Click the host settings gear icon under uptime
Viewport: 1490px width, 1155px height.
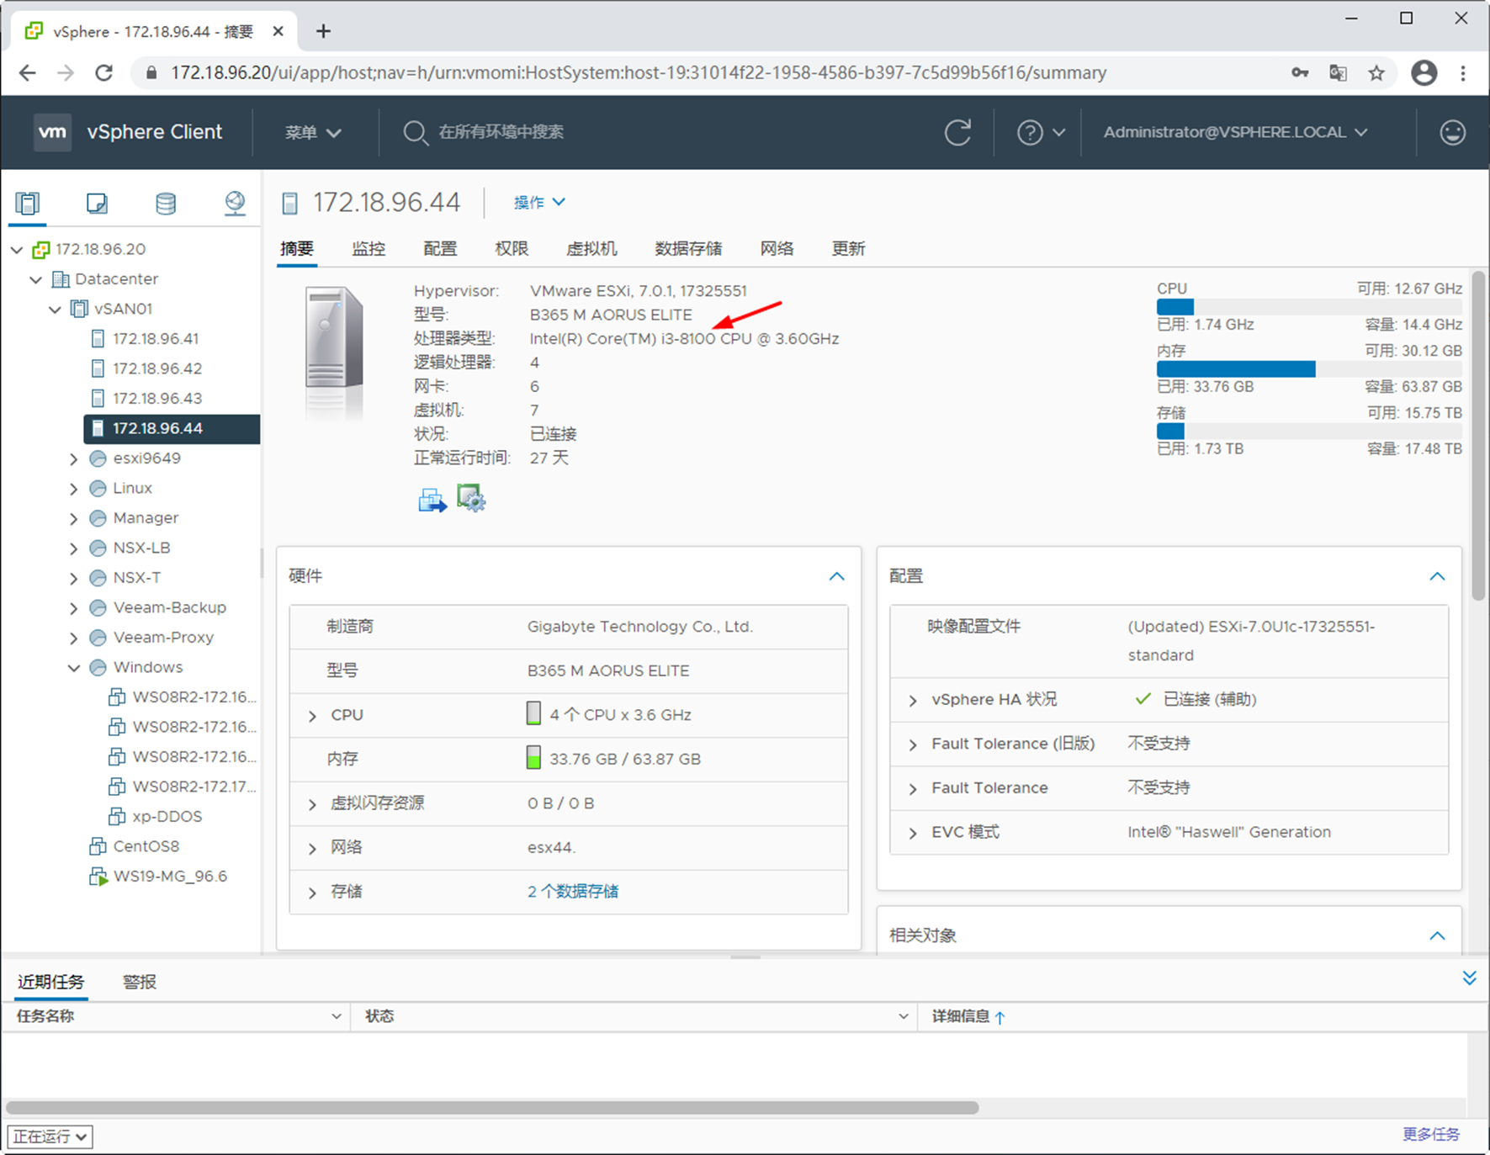coord(471,498)
